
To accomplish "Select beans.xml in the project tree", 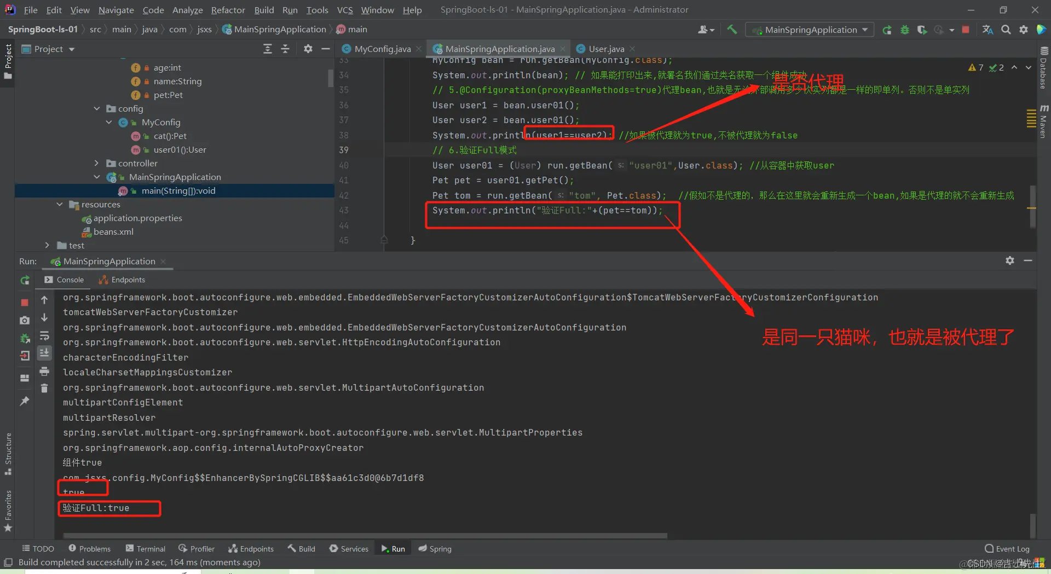I will (x=113, y=231).
